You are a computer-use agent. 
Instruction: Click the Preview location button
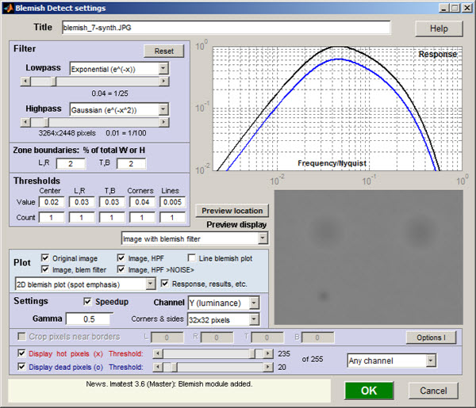pos(232,211)
